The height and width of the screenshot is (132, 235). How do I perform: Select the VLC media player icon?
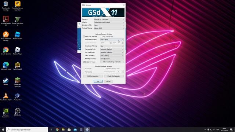click(6, 97)
